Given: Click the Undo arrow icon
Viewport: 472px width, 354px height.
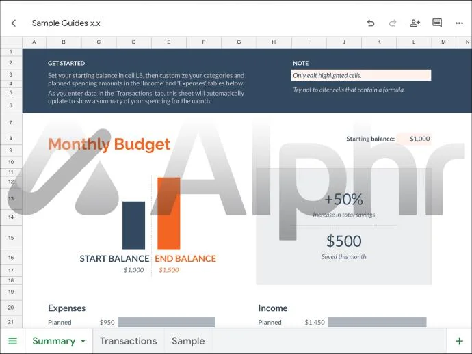Looking at the screenshot, I should (371, 23).
